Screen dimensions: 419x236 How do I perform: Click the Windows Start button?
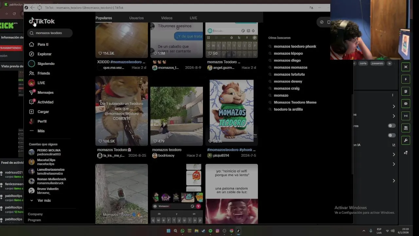[168, 231]
